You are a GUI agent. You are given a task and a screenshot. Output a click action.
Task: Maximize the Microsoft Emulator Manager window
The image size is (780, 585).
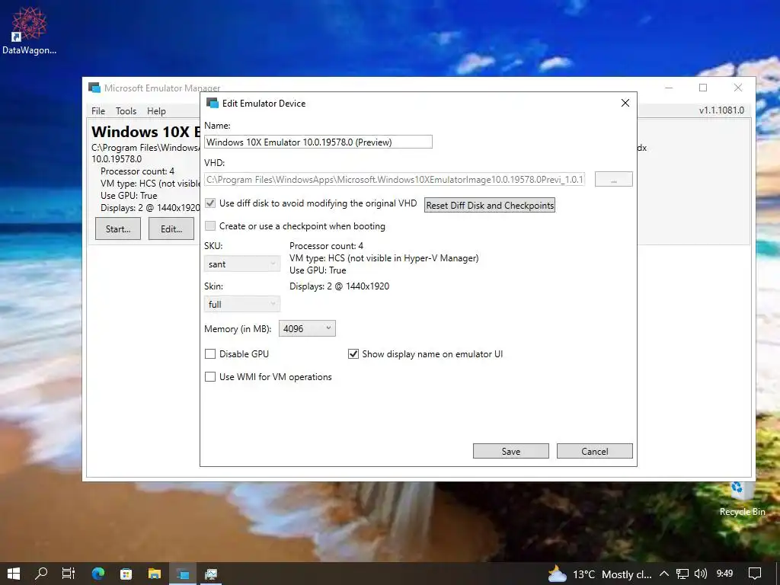[x=703, y=88]
